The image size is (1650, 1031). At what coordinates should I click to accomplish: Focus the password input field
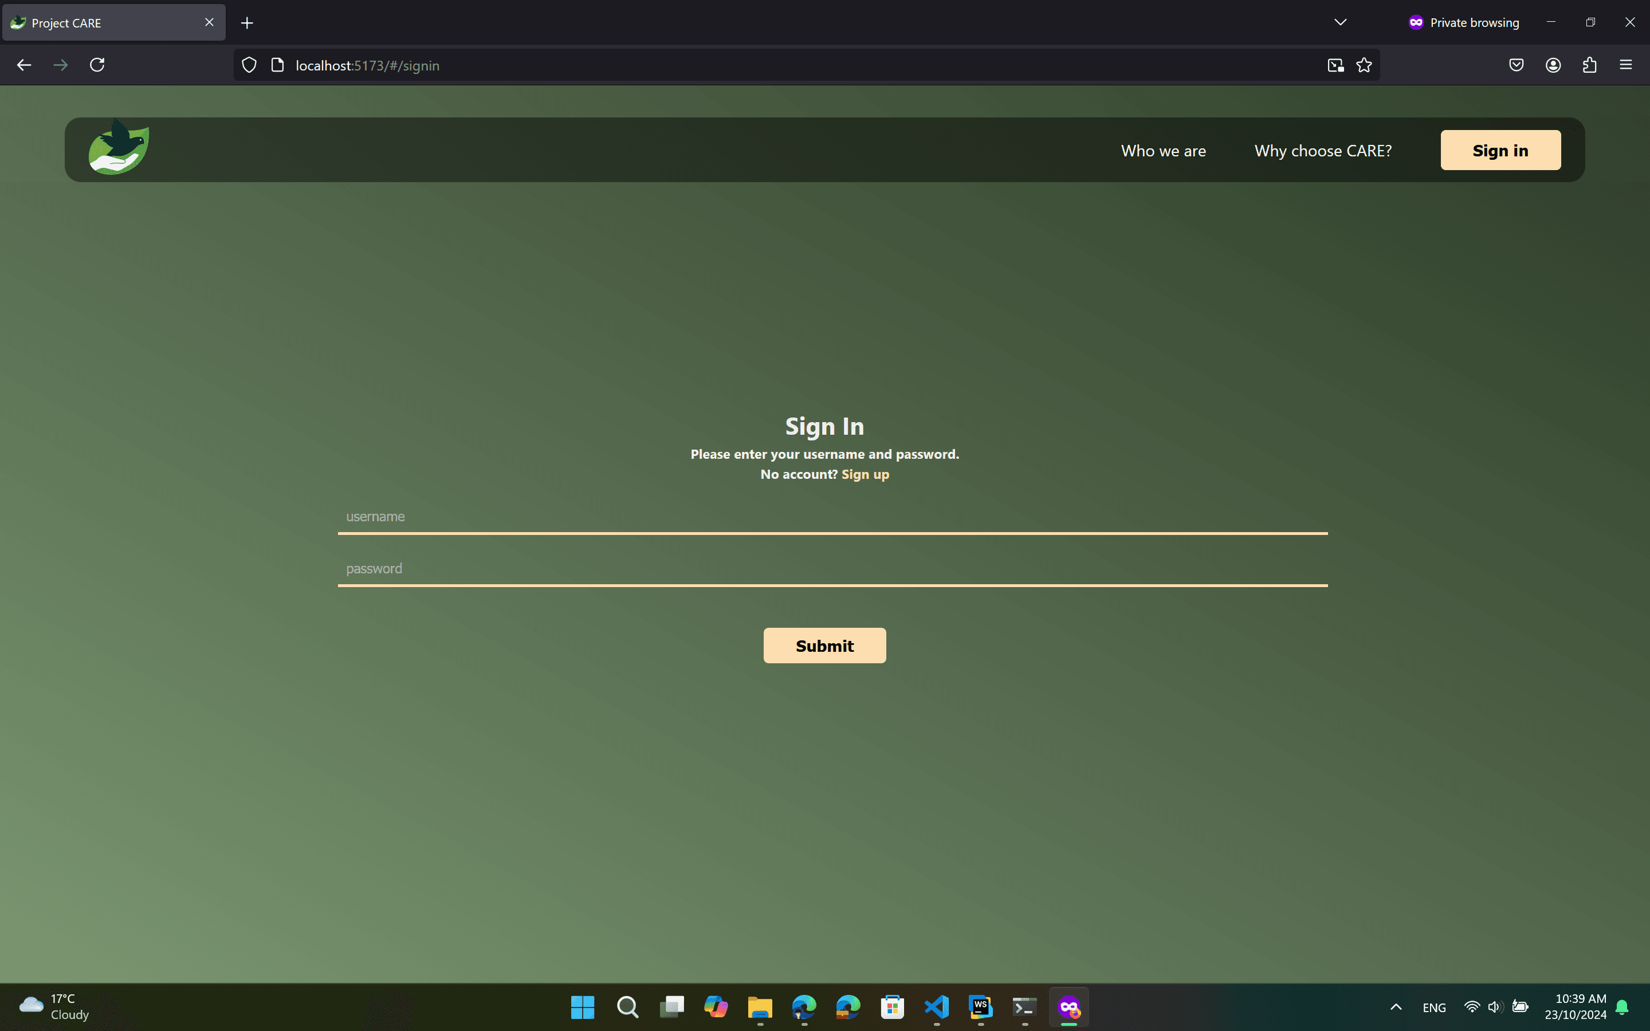tap(832, 569)
